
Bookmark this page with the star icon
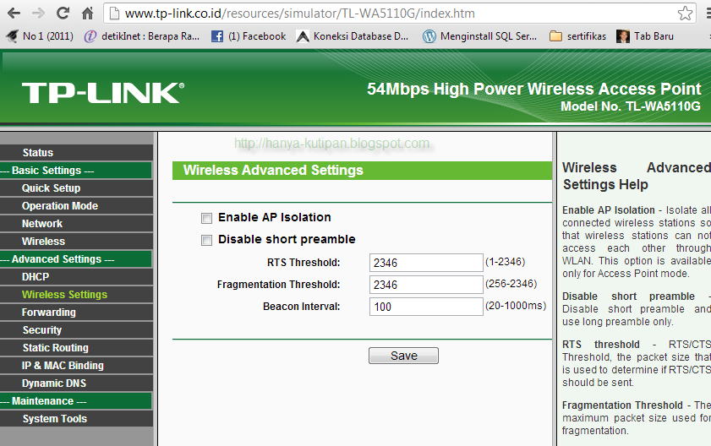(x=685, y=14)
